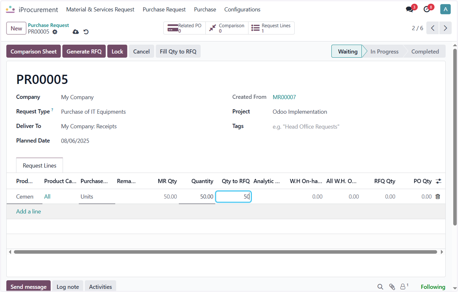The image size is (458, 292).
Task: Open Comparison stat button
Action: pyautogui.click(x=227, y=28)
